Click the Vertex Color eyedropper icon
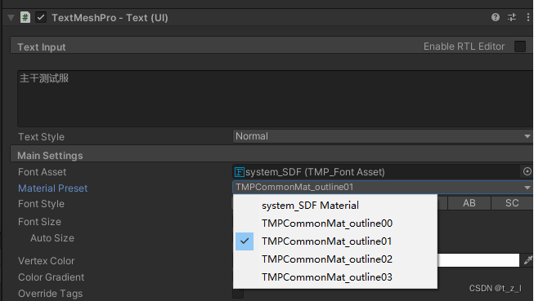 528,260
